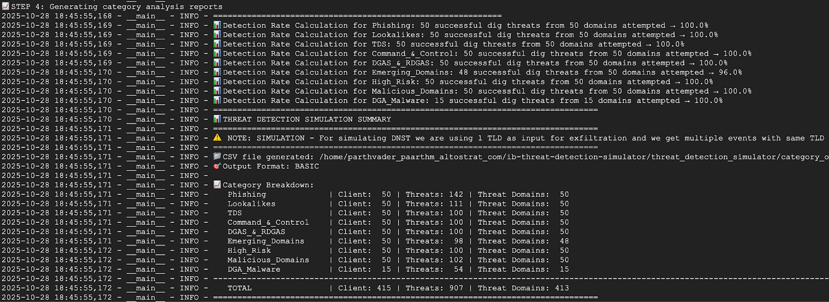This screenshot has height=302, width=829.
Task: Click bar chart icon on the TDS detection line
Action: (217, 44)
